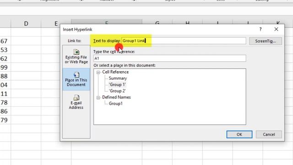Choose Place in This Document option

(x=76, y=79)
